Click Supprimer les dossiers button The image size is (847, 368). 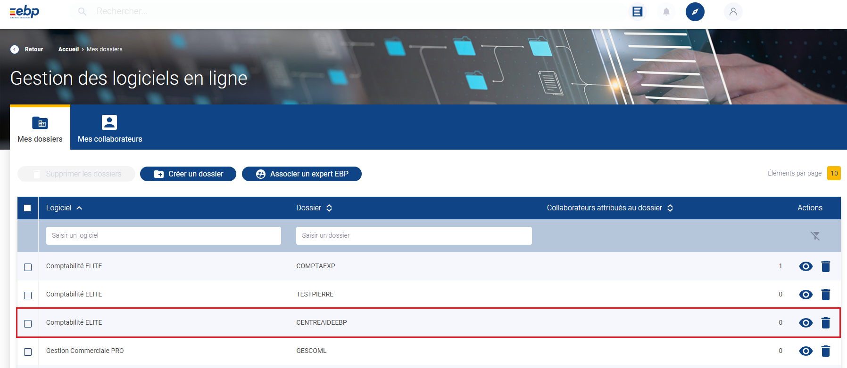click(x=76, y=174)
